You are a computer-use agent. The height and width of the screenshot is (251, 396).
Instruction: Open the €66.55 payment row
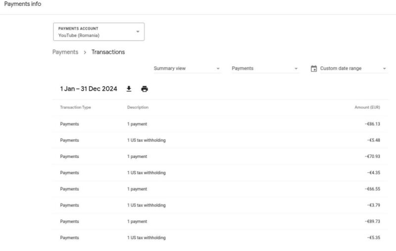click(220, 189)
